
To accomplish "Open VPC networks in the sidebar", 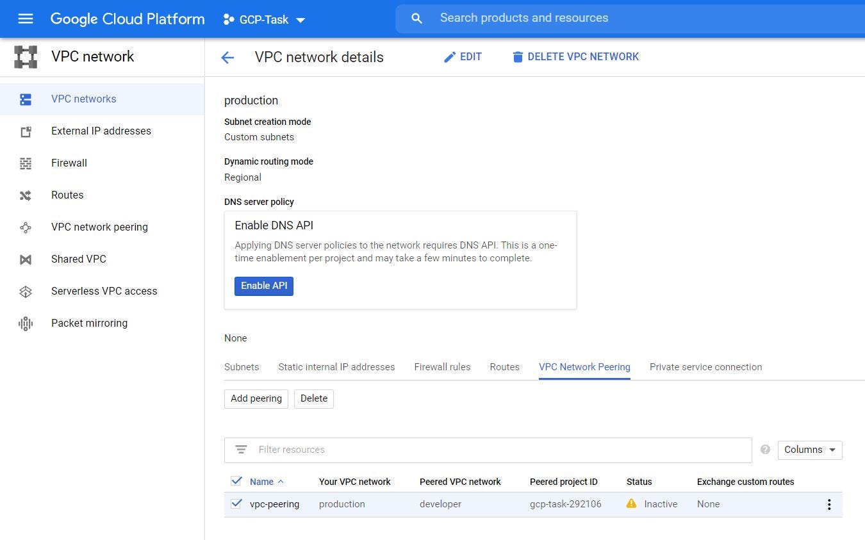I will (x=102, y=99).
